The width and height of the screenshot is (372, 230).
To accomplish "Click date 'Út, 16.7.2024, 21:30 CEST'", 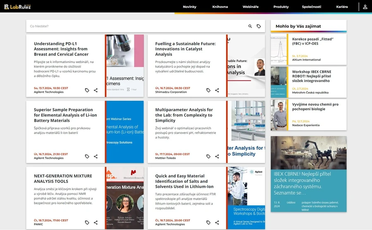I will 51,154.
